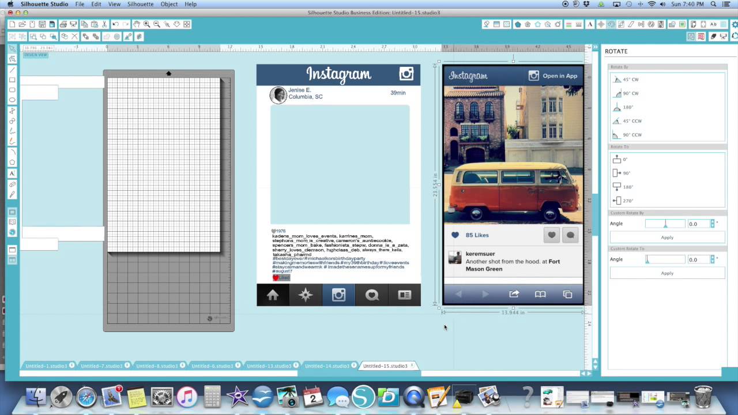Close the Untitled-15.studio3 tab
Screen dimensions: 738x415
tap(412, 365)
